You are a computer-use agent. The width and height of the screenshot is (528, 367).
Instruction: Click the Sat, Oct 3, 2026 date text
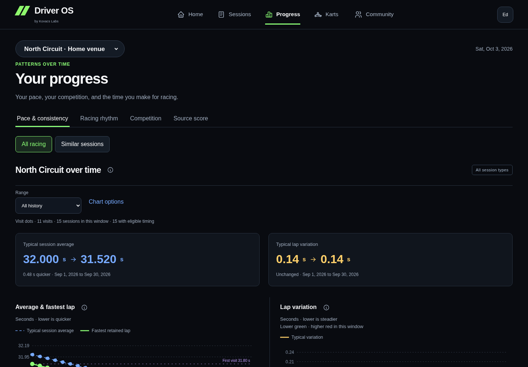point(494,49)
